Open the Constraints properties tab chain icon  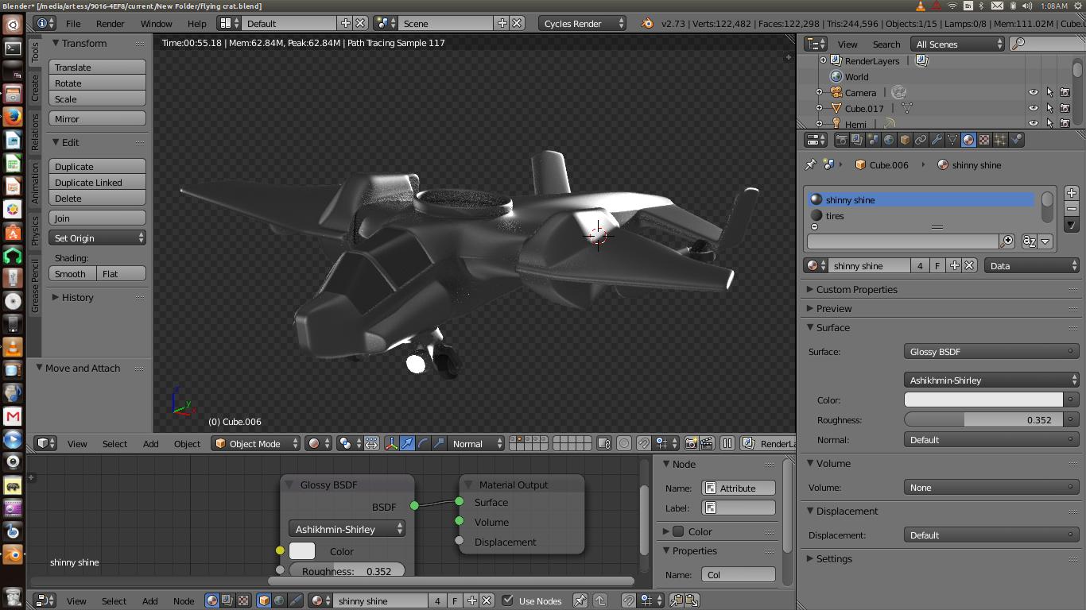pos(921,140)
